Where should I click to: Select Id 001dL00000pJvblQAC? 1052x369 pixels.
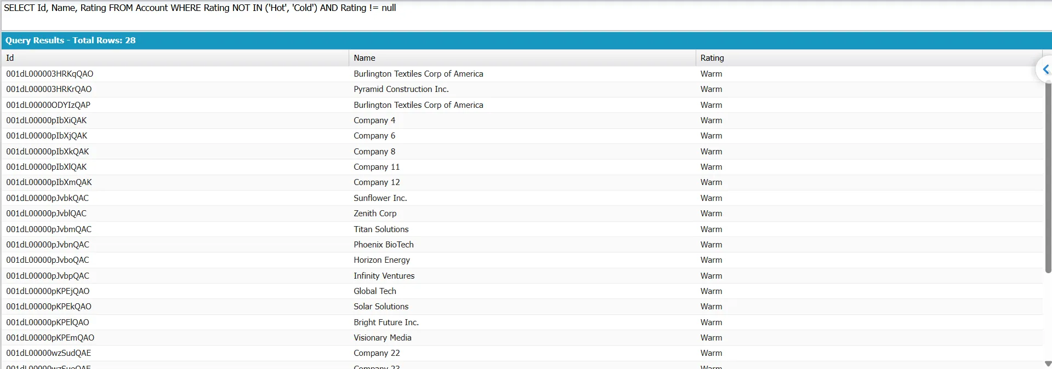coord(47,214)
